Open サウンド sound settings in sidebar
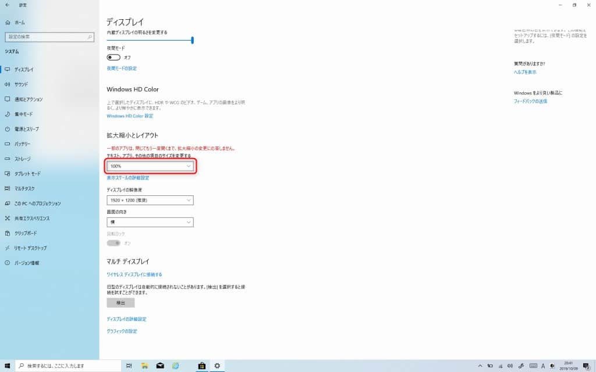Screen dimensions: 596x372 (21, 84)
